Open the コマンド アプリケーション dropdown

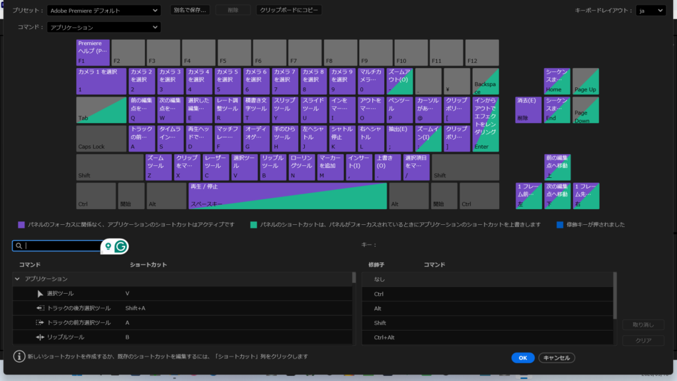(104, 27)
